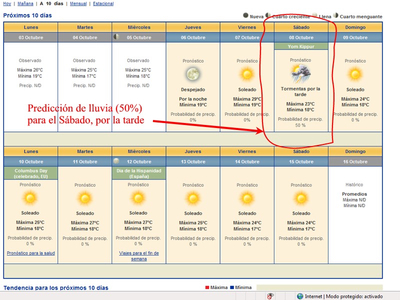Switch to the Mañana forecast tab
The height and width of the screenshot is (300, 400).
pyautogui.click(x=25, y=3)
